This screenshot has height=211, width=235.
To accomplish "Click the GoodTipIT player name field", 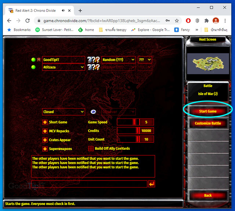I will [64, 60].
